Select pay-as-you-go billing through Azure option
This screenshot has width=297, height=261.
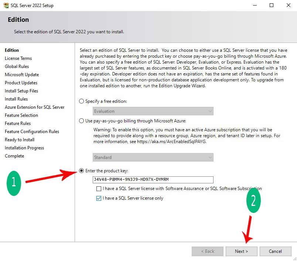(x=81, y=121)
